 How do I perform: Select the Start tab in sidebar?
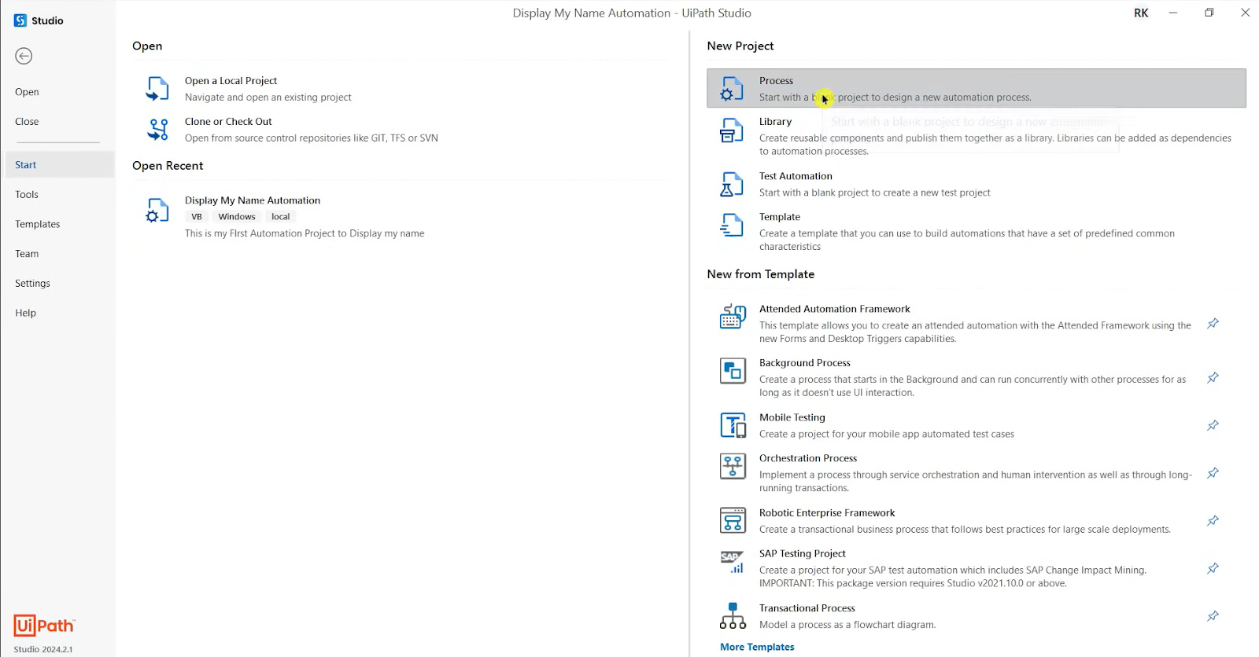(x=59, y=165)
